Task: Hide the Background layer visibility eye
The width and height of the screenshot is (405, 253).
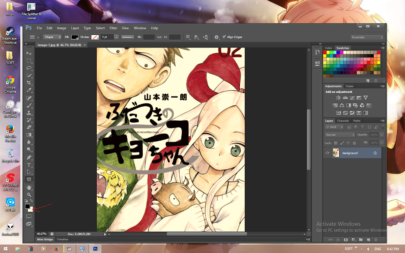Action: tap(327, 153)
